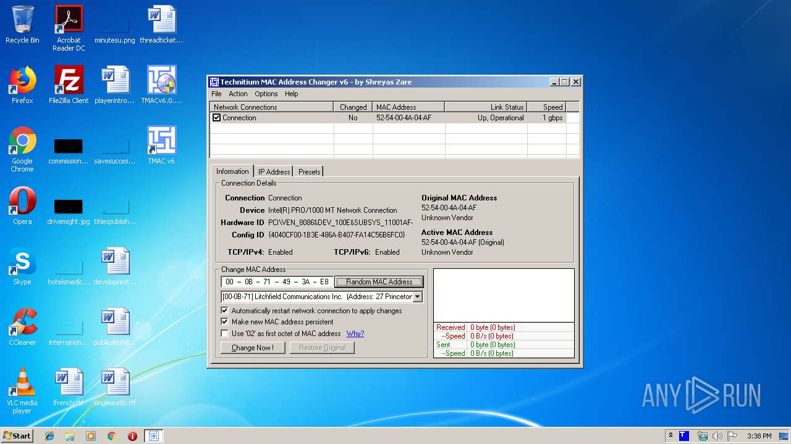Open Windows Explorer folder in taskbar

70,436
